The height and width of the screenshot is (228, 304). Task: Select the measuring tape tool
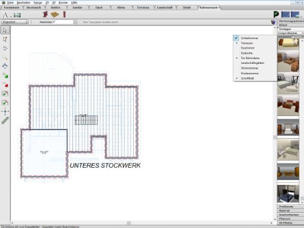coord(5,120)
